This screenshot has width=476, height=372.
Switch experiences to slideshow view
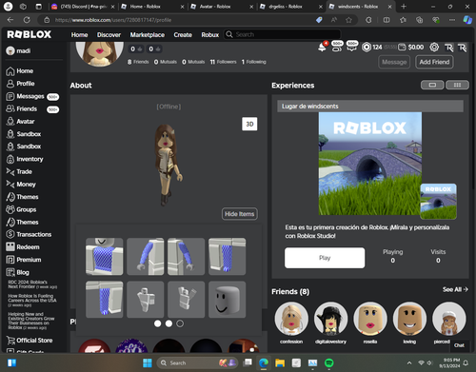click(x=432, y=85)
